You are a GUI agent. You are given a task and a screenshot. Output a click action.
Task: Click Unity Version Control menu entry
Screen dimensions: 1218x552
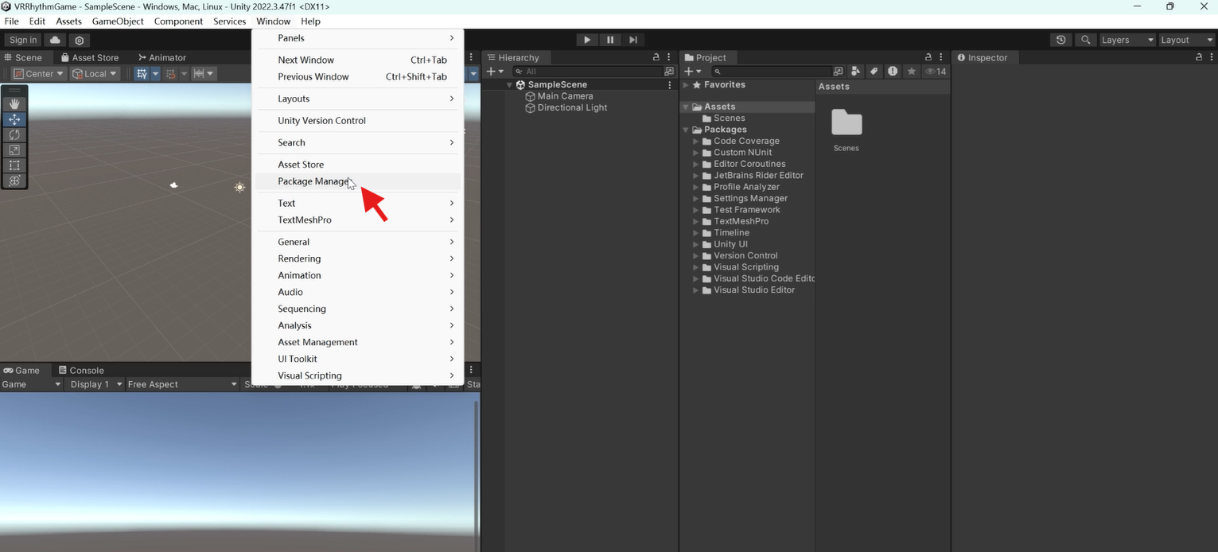click(357, 121)
